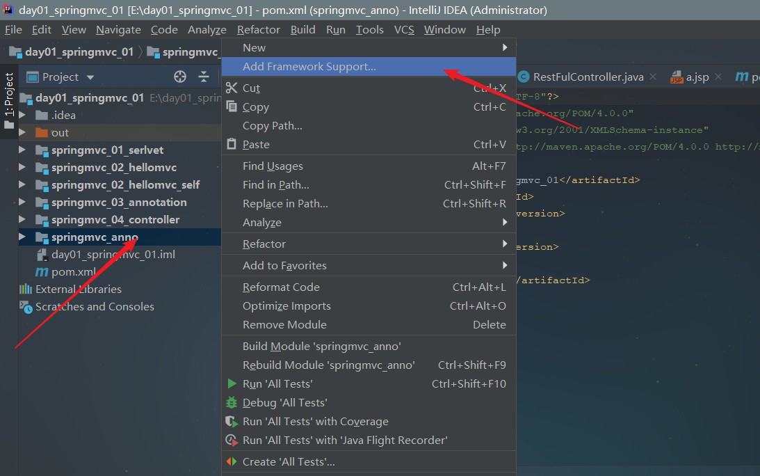Expand springmvc_04_controller module
The height and width of the screenshot is (476, 760).
[x=22, y=220]
